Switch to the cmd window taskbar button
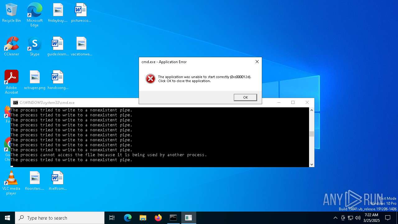Image resolution: width=398 pixels, height=224 pixels. [x=173, y=218]
